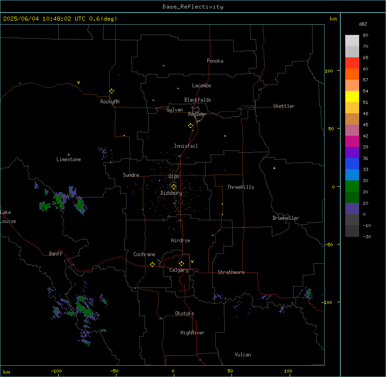386x377 pixels.
Task: Click the Okotoks label
Action: point(184,313)
